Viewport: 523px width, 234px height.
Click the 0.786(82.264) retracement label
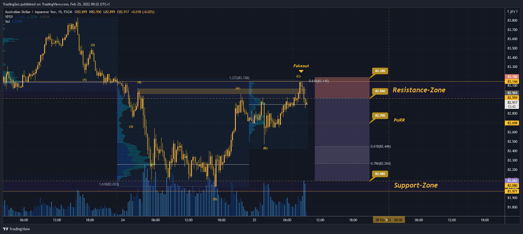point(381,163)
